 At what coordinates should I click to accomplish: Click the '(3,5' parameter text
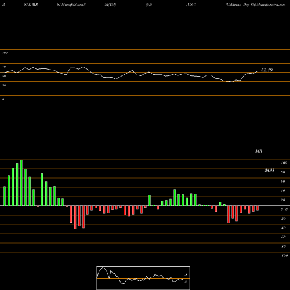(149, 5)
